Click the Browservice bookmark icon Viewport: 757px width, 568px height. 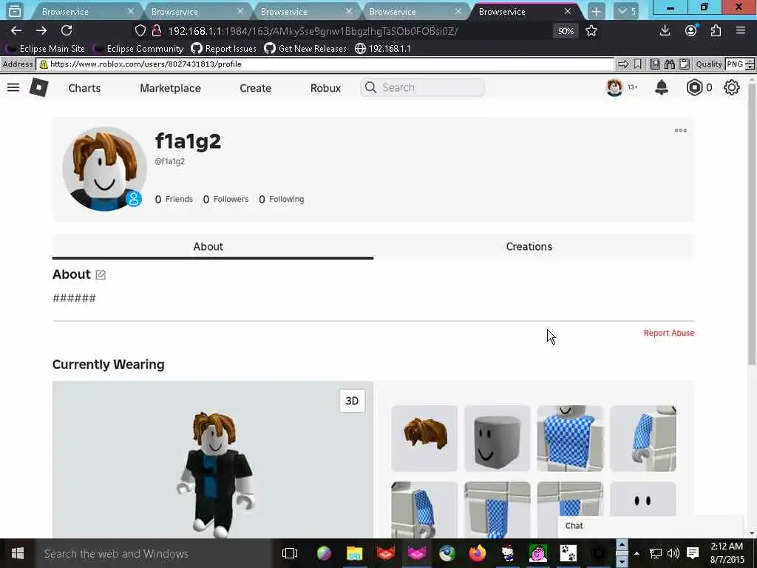coord(638,64)
